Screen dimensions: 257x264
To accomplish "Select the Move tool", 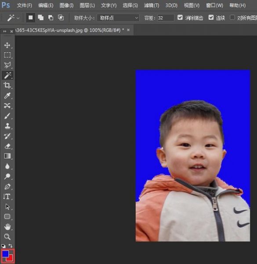I will click(x=7, y=45).
